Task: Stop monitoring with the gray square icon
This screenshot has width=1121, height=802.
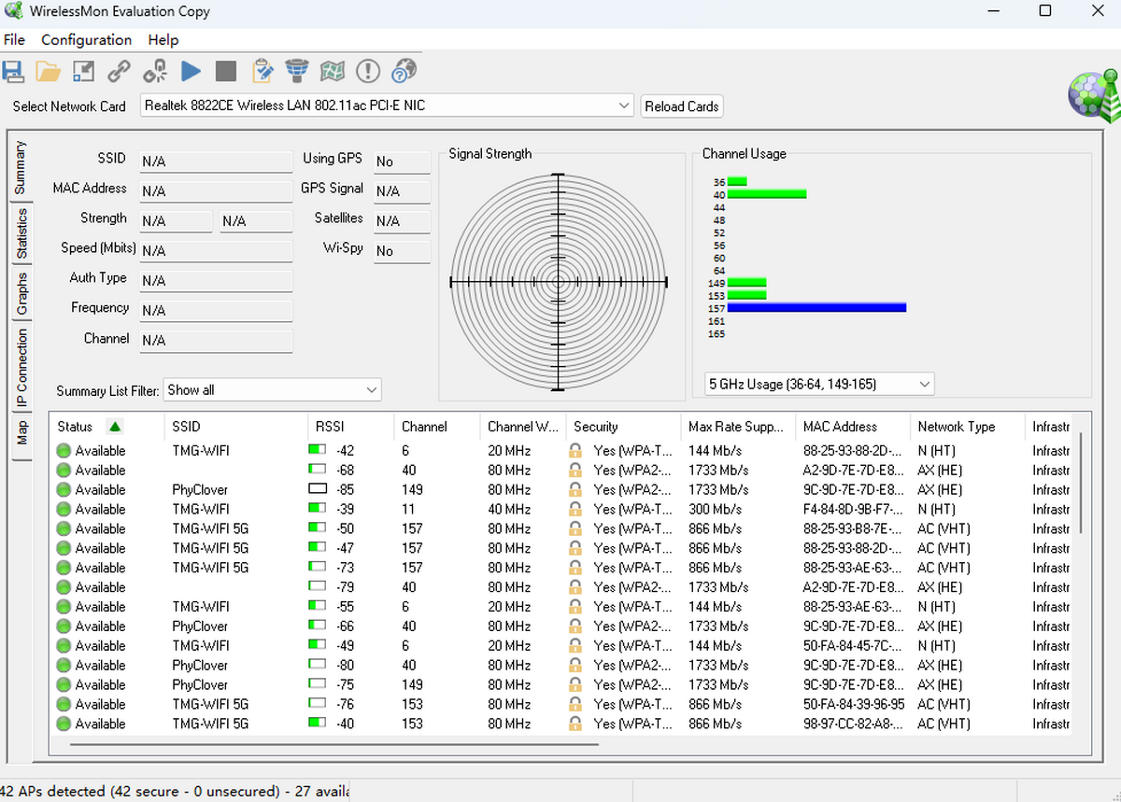Action: click(225, 71)
